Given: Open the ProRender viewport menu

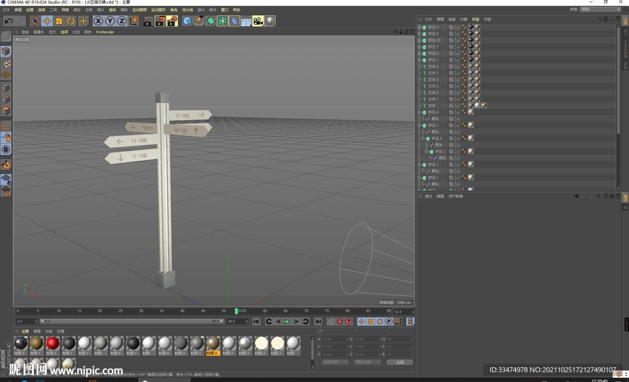Looking at the screenshot, I should (104, 32).
